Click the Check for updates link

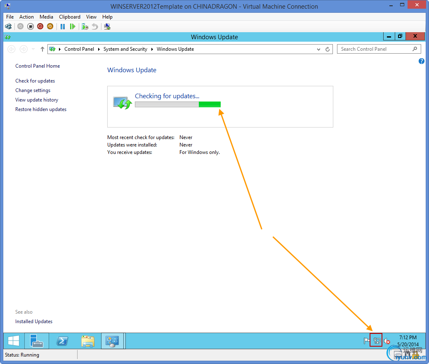[35, 81]
